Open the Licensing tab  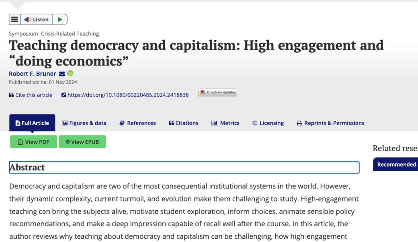click(x=268, y=123)
